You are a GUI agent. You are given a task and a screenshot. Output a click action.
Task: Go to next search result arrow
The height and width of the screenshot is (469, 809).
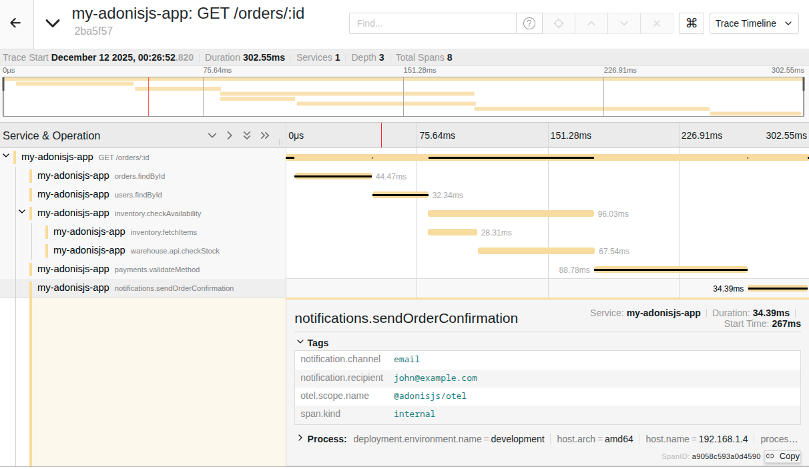click(x=623, y=23)
